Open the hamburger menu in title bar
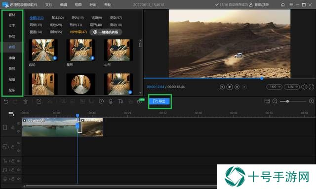 point(291,4)
